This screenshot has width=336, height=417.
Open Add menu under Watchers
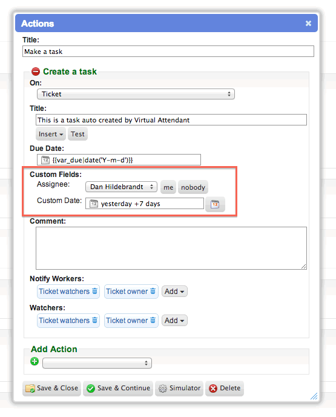tap(174, 321)
